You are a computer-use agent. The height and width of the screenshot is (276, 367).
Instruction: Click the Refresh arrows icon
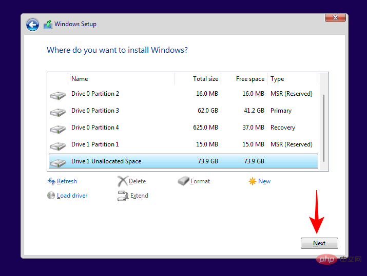coord(51,181)
